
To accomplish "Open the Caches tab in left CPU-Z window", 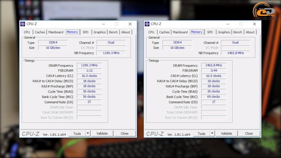I will click(x=40, y=32).
